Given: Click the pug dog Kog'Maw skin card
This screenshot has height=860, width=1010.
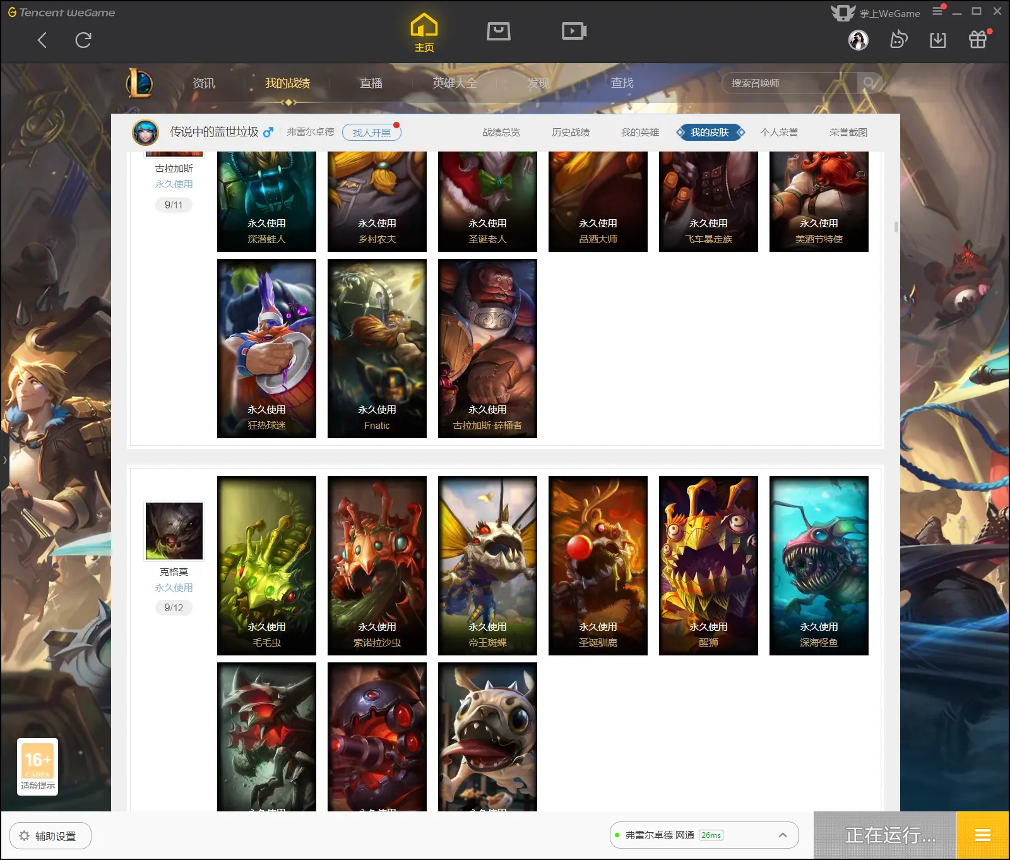Looking at the screenshot, I should click(487, 737).
